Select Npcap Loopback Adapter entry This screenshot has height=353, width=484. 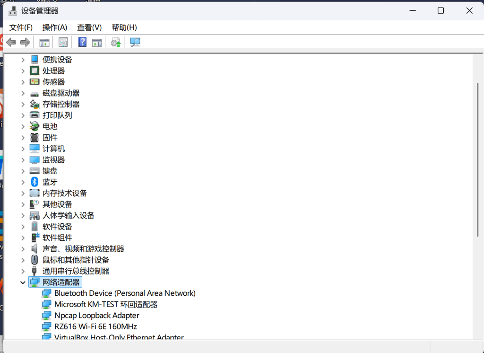point(96,316)
